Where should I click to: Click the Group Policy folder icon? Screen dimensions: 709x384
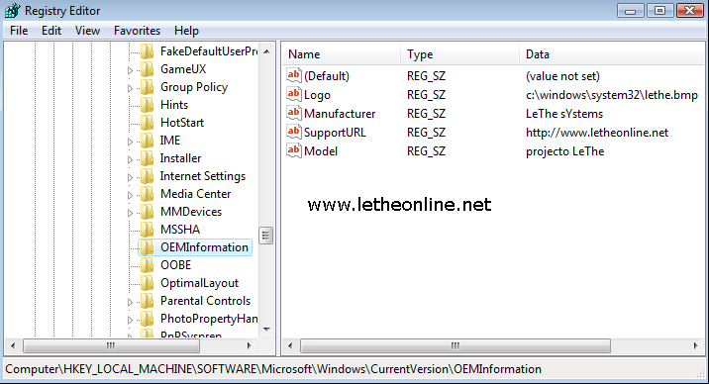click(x=147, y=87)
